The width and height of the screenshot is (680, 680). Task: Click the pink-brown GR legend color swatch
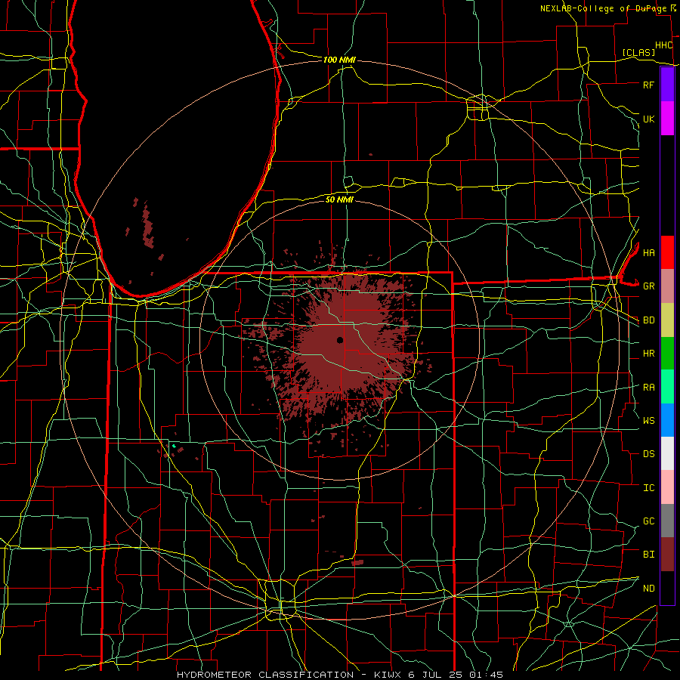tap(667, 286)
